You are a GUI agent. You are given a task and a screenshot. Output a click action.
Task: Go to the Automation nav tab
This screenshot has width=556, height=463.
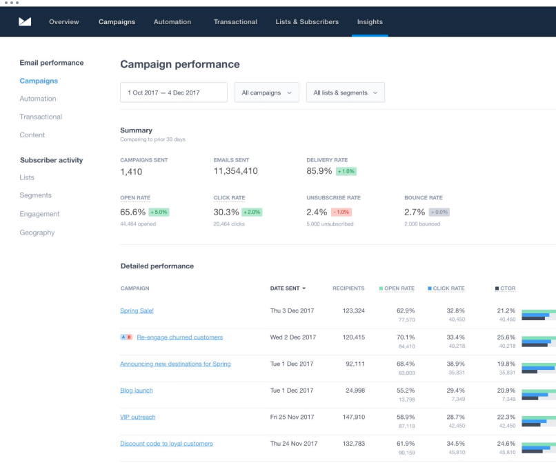(x=172, y=22)
